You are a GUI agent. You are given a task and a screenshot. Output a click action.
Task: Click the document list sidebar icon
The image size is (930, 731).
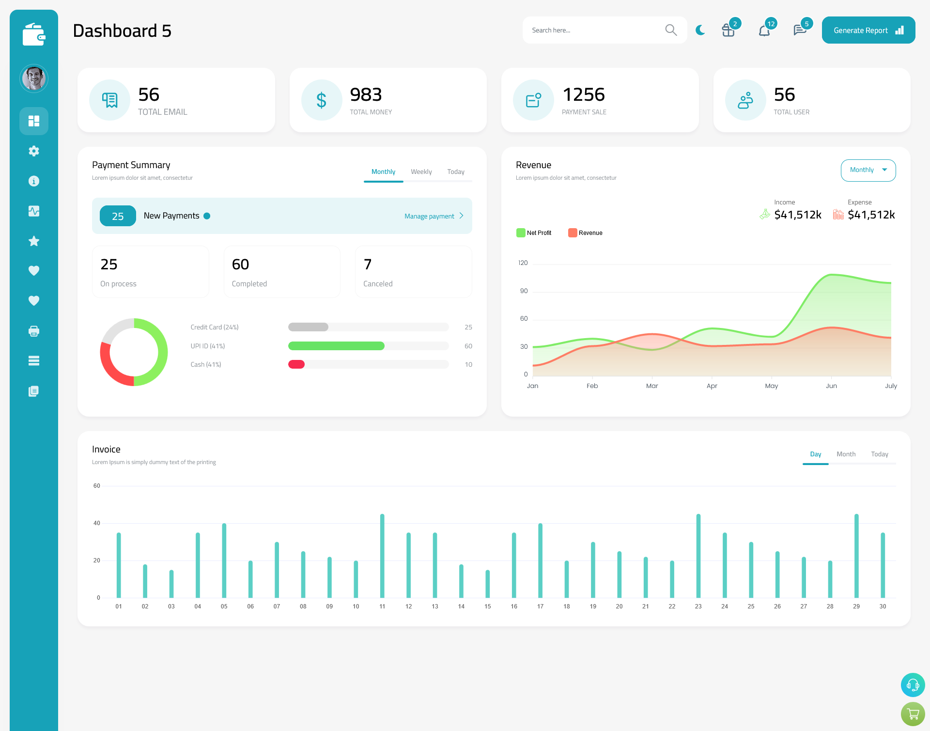pos(34,390)
